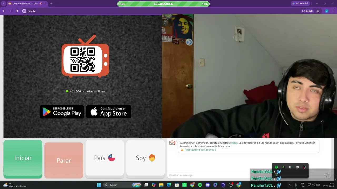Open the volume control in system tray
Image resolution: width=337 pixels, height=189 pixels.
coord(313,185)
